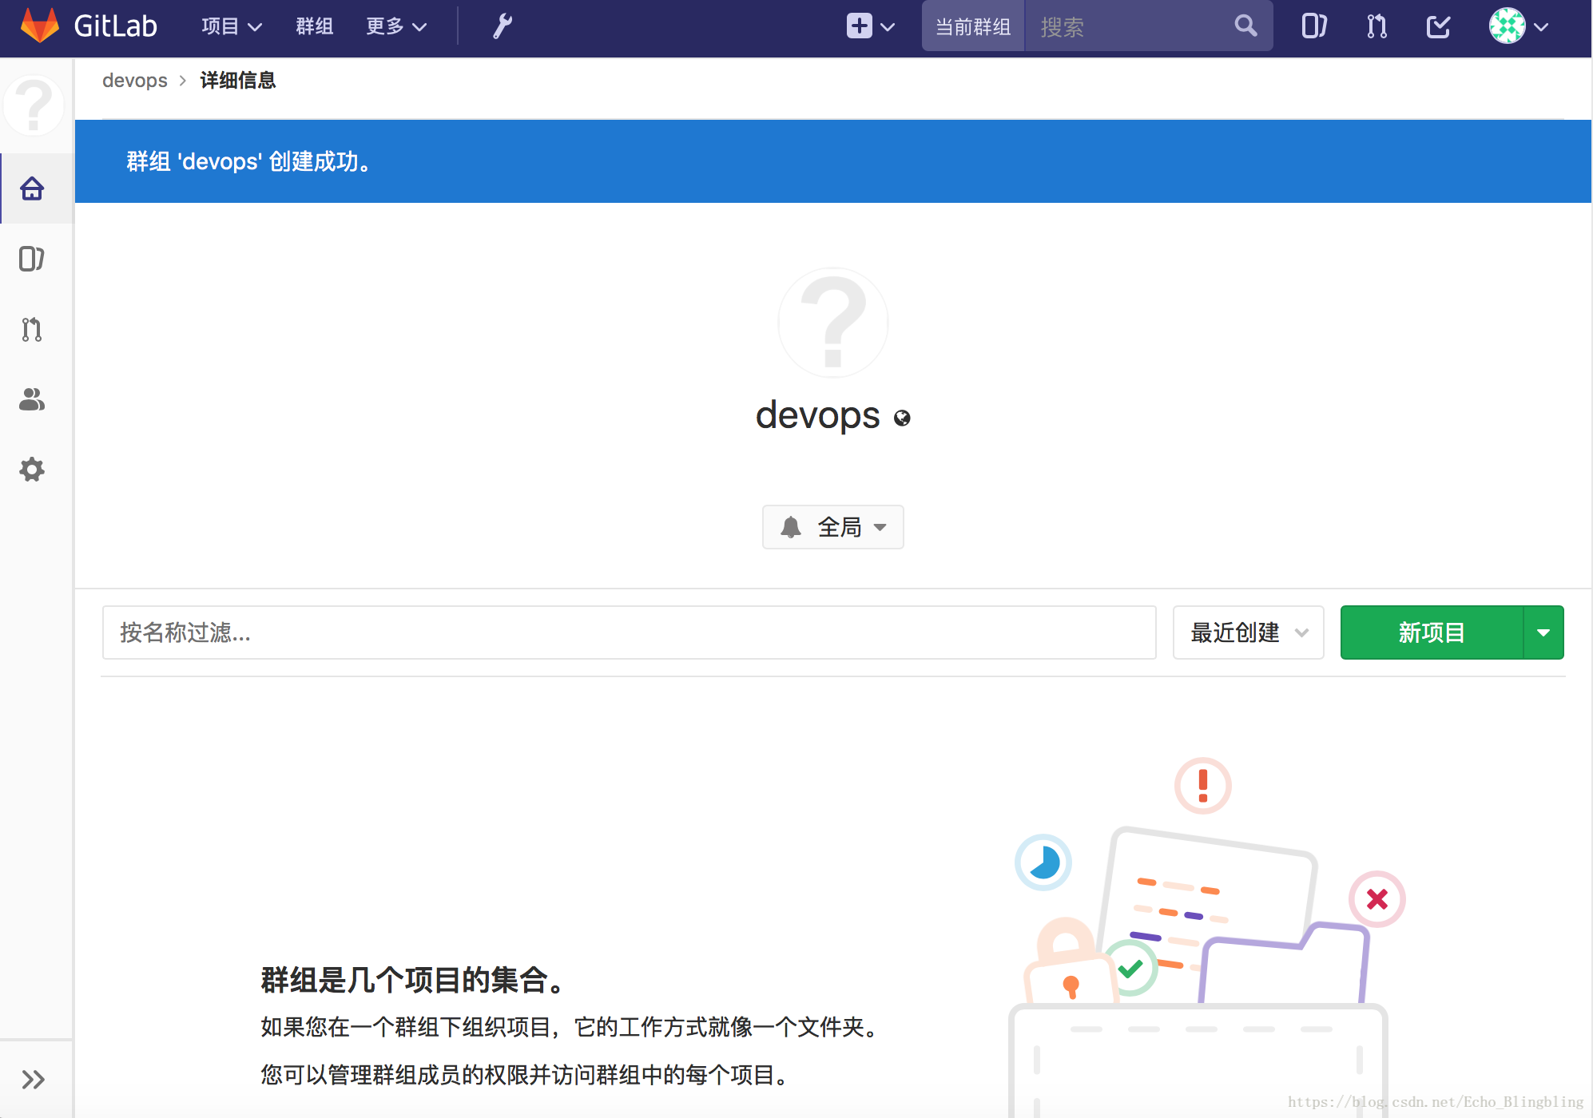Image resolution: width=1593 pixels, height=1118 pixels.
Task: Click the public visibility globe icon
Action: coord(902,418)
